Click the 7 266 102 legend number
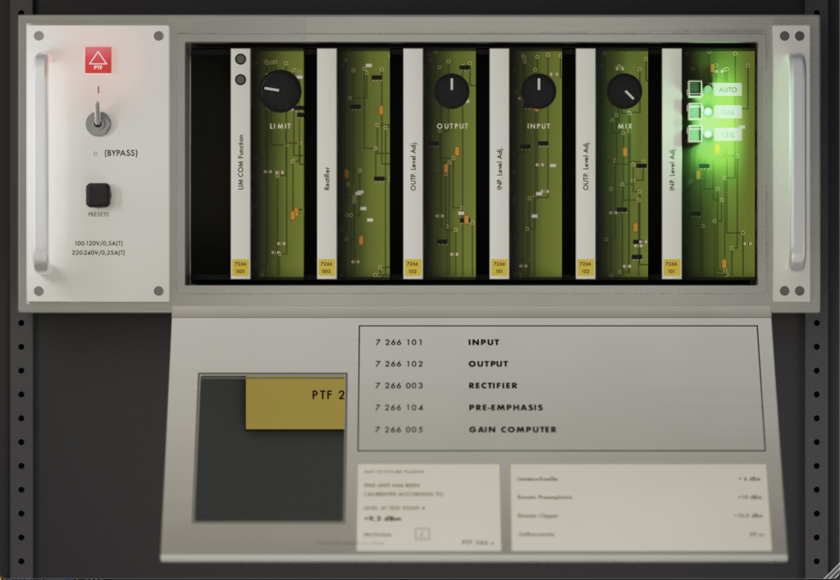840x580 pixels. 399,363
